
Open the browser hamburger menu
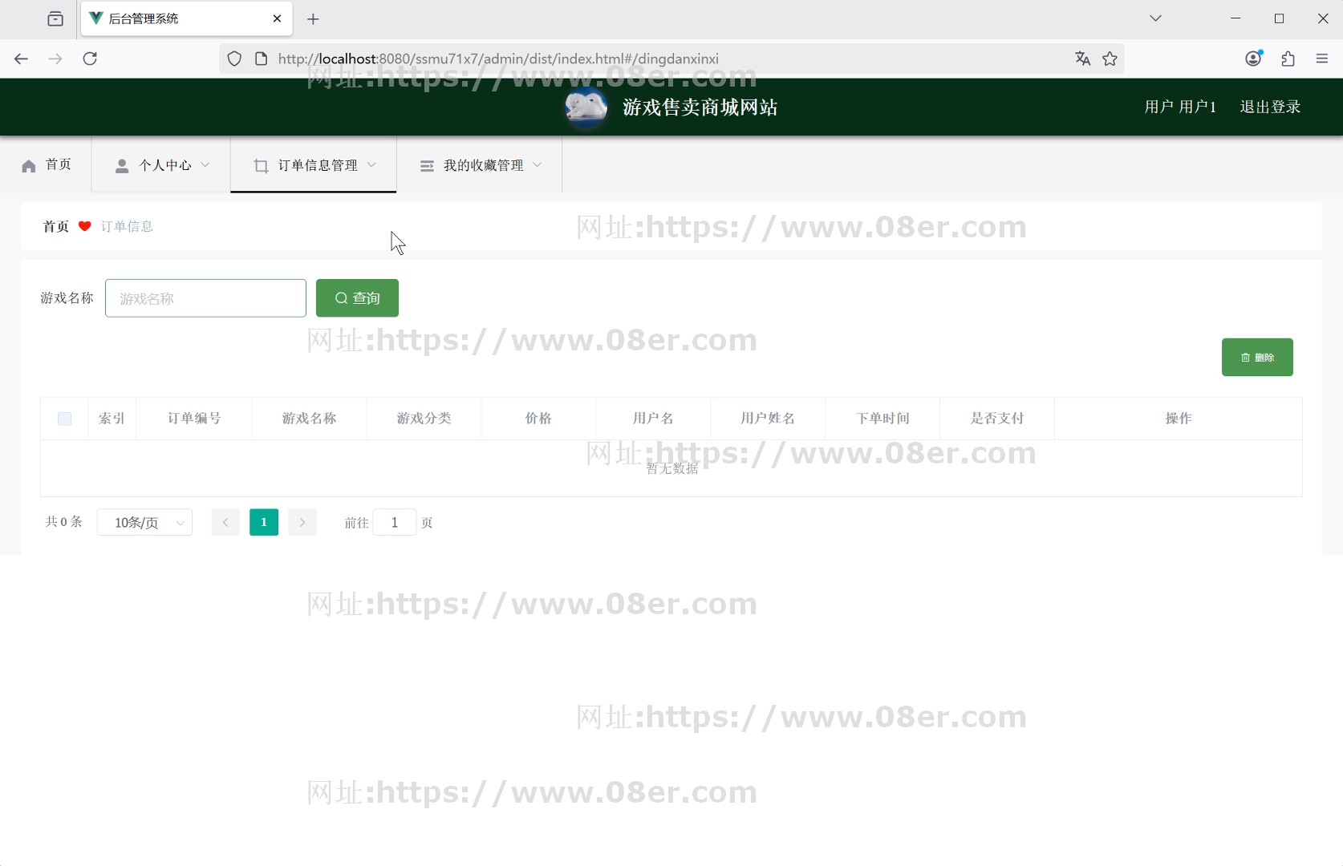(x=1321, y=59)
